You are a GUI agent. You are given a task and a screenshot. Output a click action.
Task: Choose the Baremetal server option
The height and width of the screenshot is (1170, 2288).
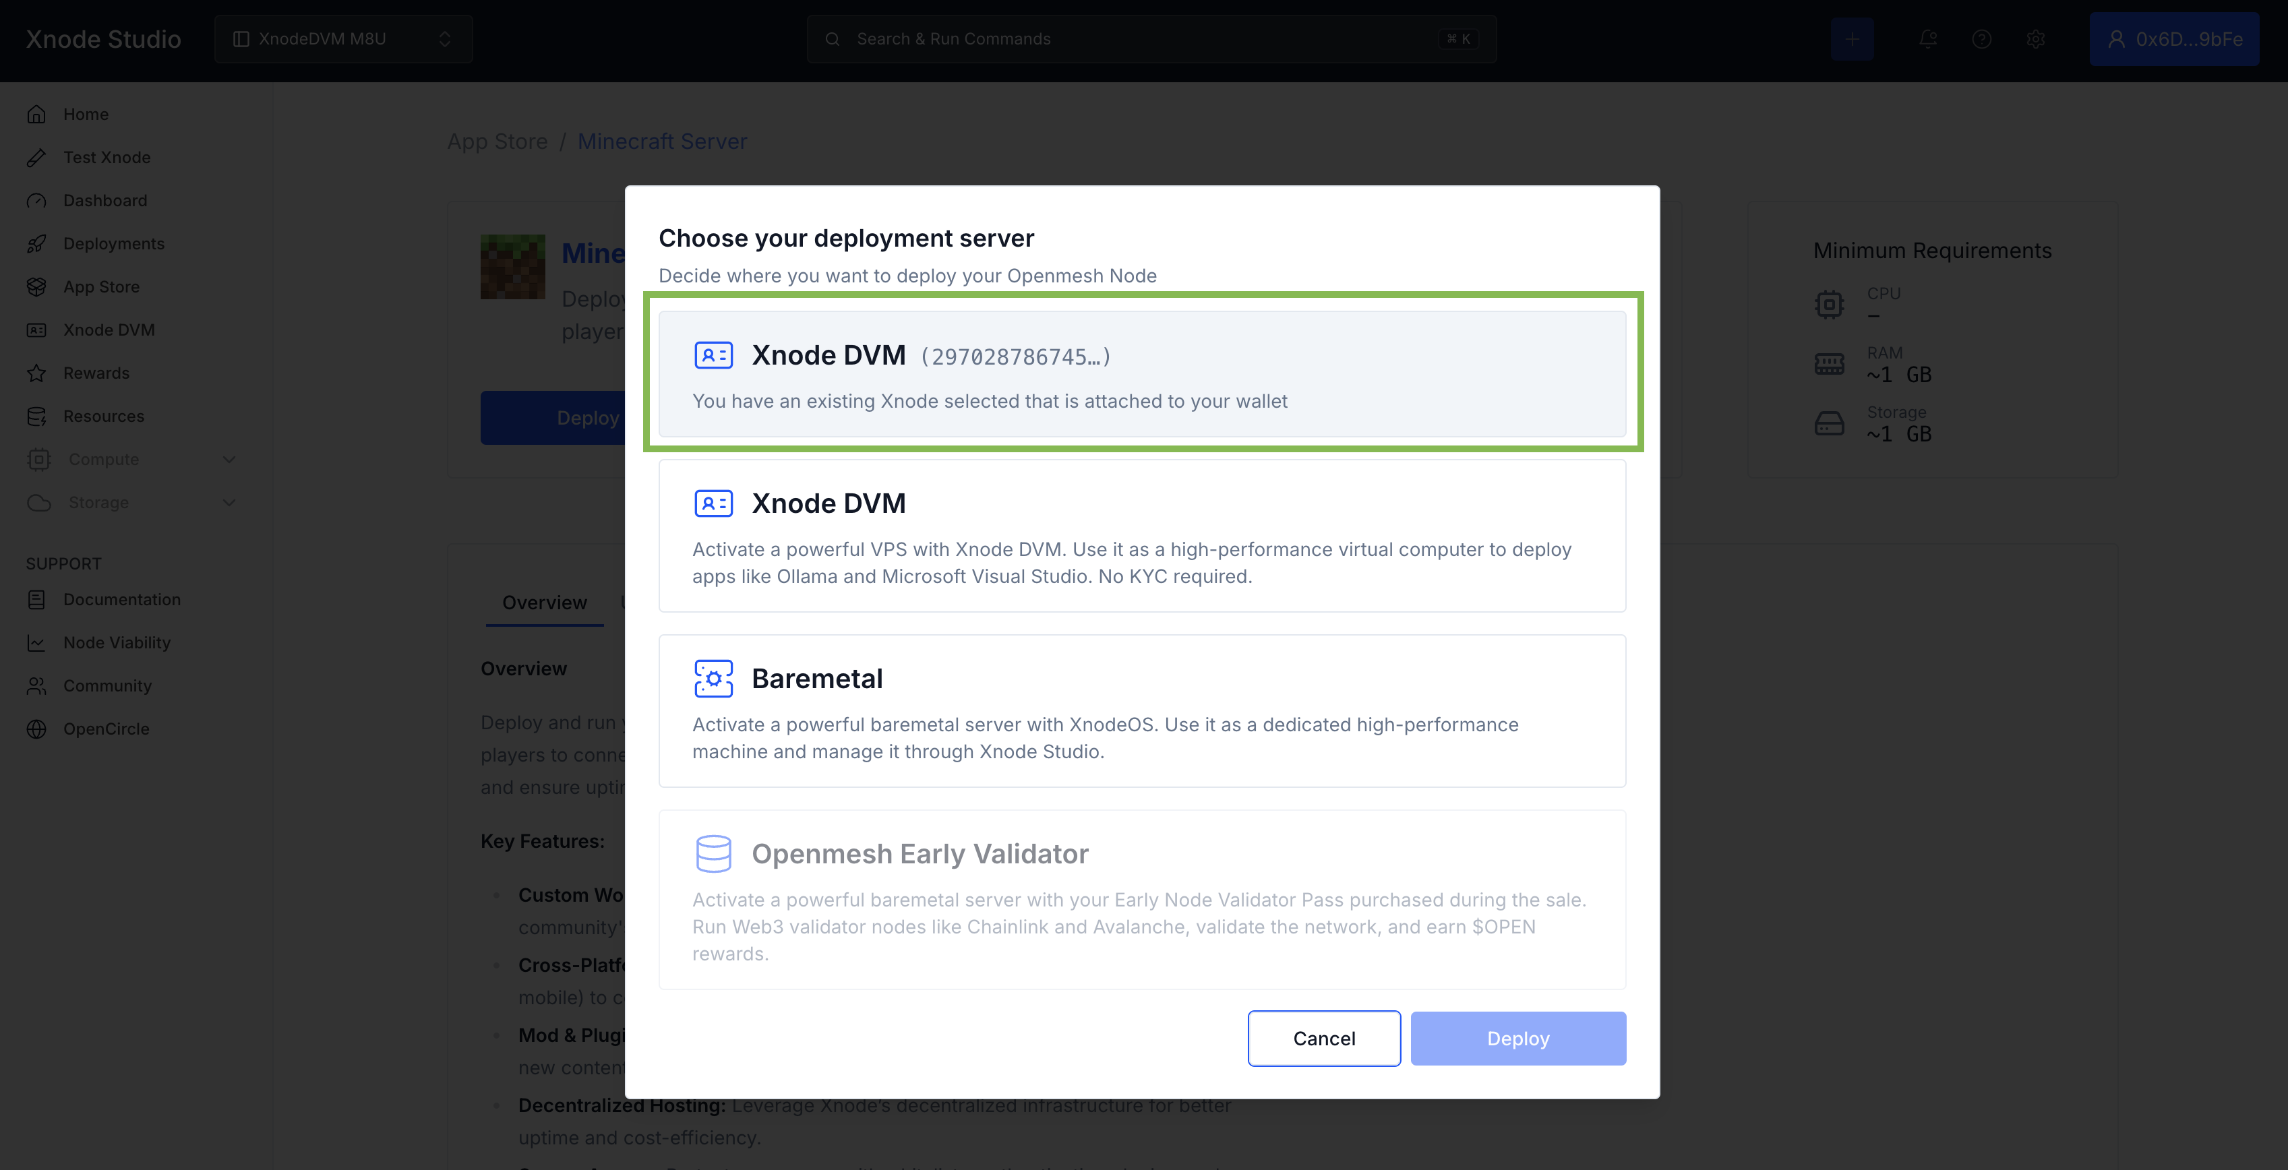click(1141, 711)
